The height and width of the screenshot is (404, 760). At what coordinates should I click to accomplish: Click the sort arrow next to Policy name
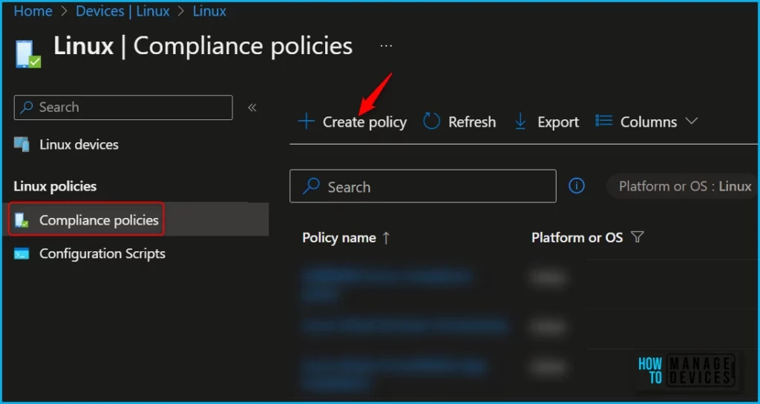tap(386, 237)
